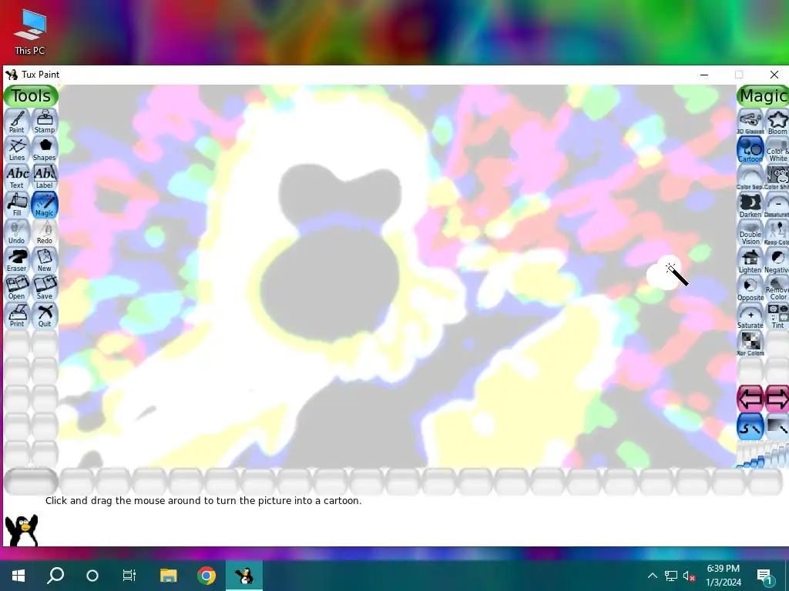Open the Windows Start menu
The height and width of the screenshot is (591, 789).
coord(18,576)
